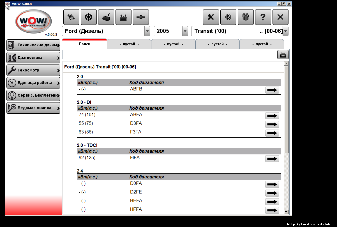Open the crossed tools settings icon
Image resolution: width=337 pixels, height=227 pixels.
coord(211,17)
